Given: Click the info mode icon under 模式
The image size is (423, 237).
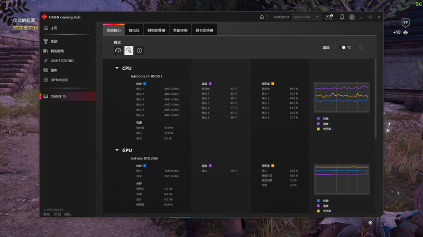Looking at the screenshot, I should click(x=140, y=51).
